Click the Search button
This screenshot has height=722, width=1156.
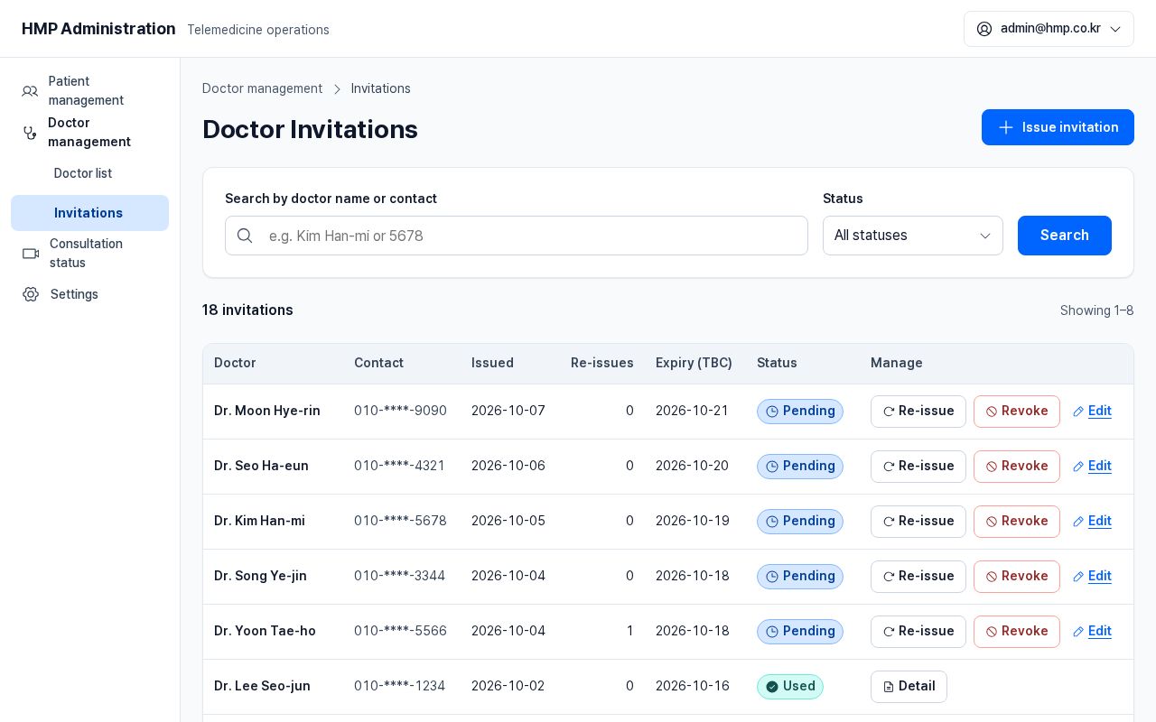(x=1065, y=236)
